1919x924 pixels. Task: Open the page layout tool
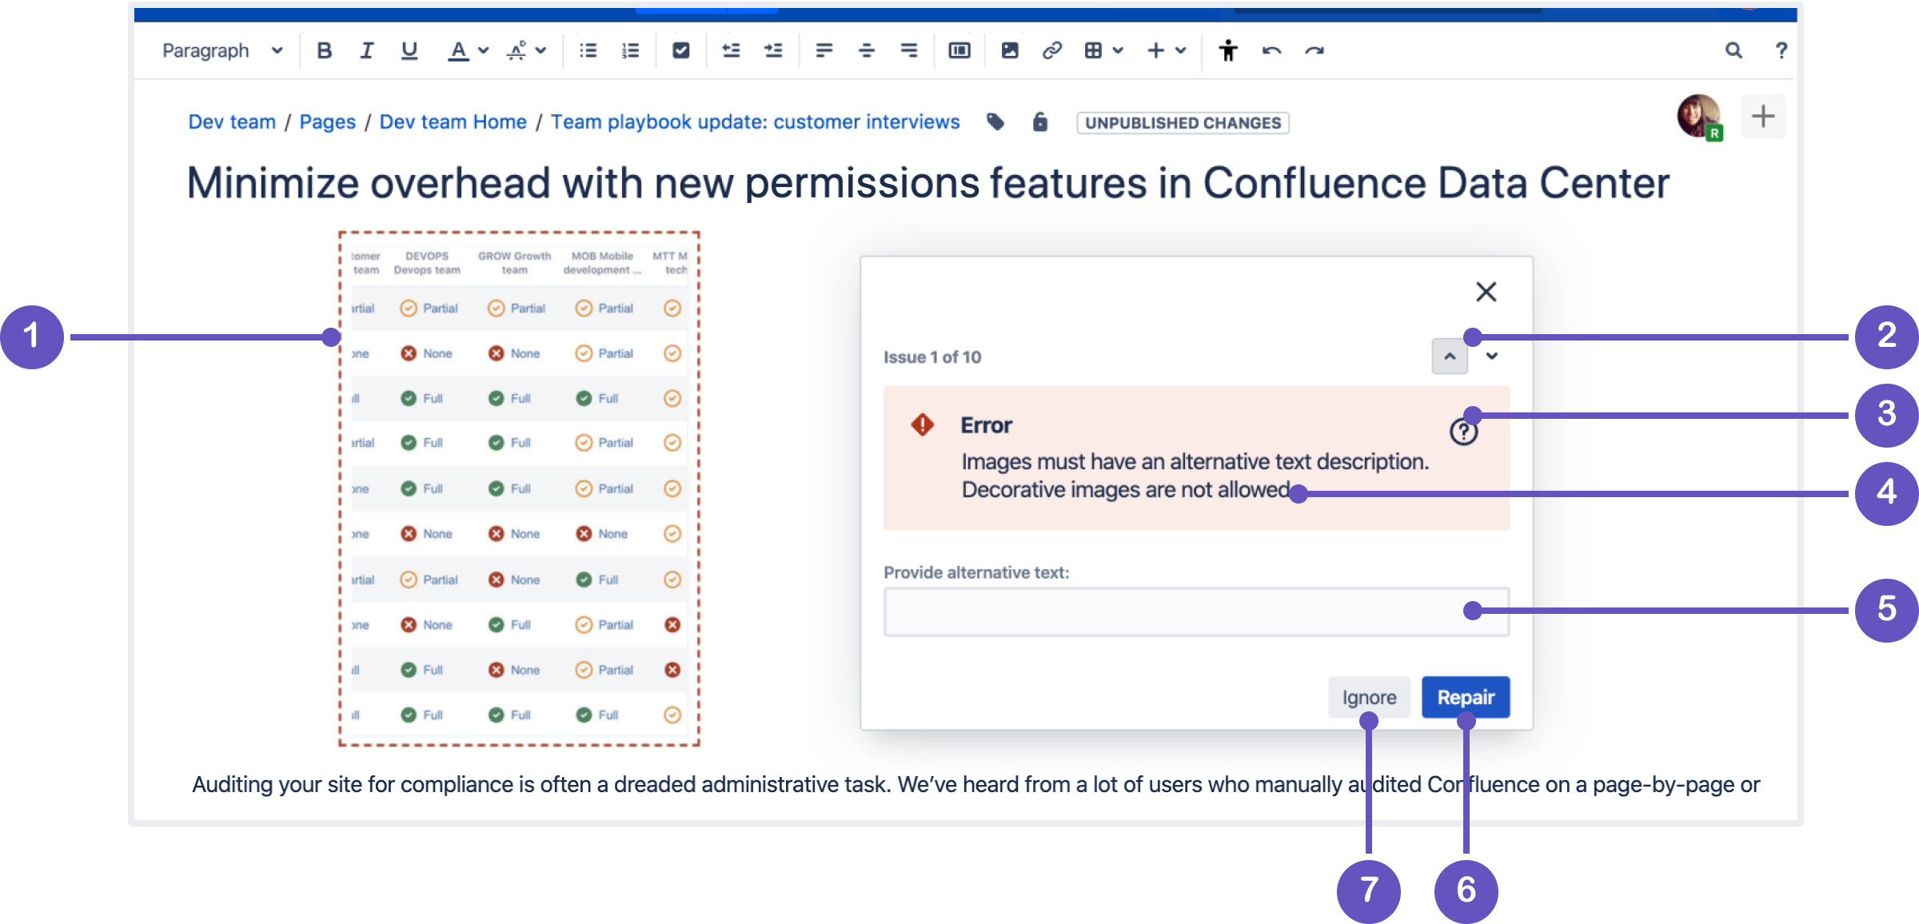click(959, 51)
